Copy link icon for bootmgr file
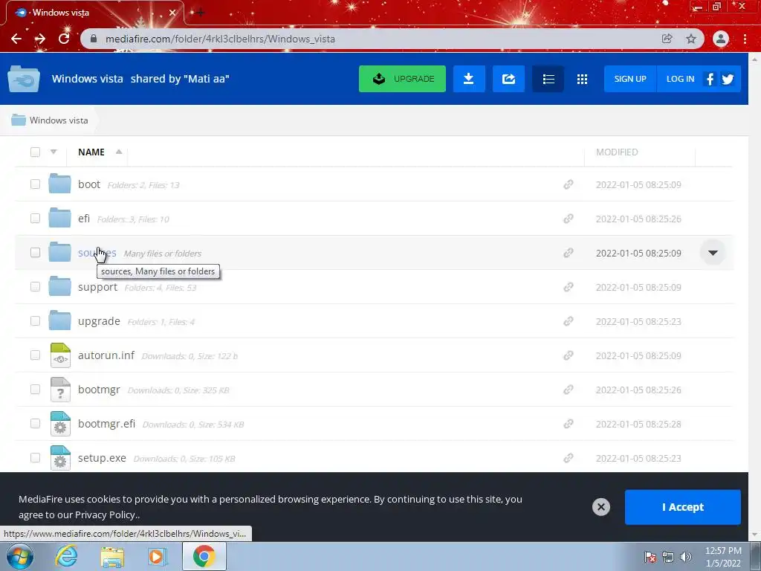The height and width of the screenshot is (571, 761). (x=569, y=390)
